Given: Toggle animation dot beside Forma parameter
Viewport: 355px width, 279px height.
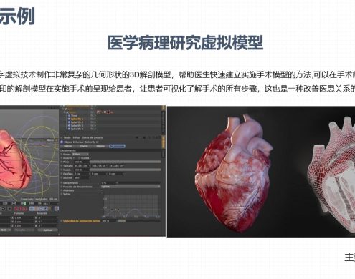Looking at the screenshot, I should click(62, 155).
